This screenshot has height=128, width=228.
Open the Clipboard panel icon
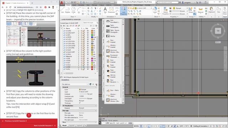[x=211, y=10]
